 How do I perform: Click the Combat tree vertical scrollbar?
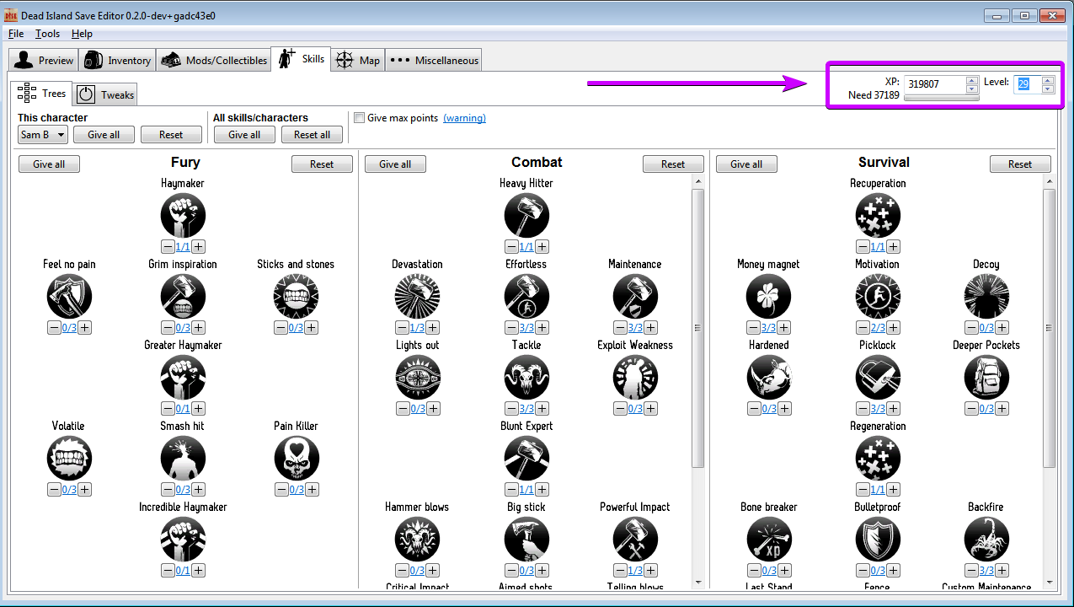point(697,328)
